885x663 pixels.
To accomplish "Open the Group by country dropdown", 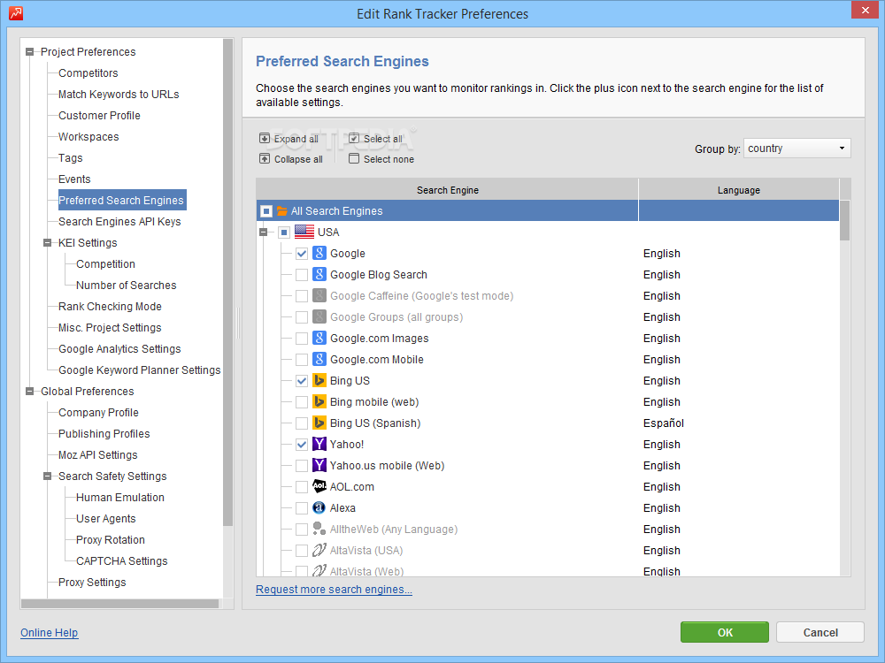I will [797, 149].
